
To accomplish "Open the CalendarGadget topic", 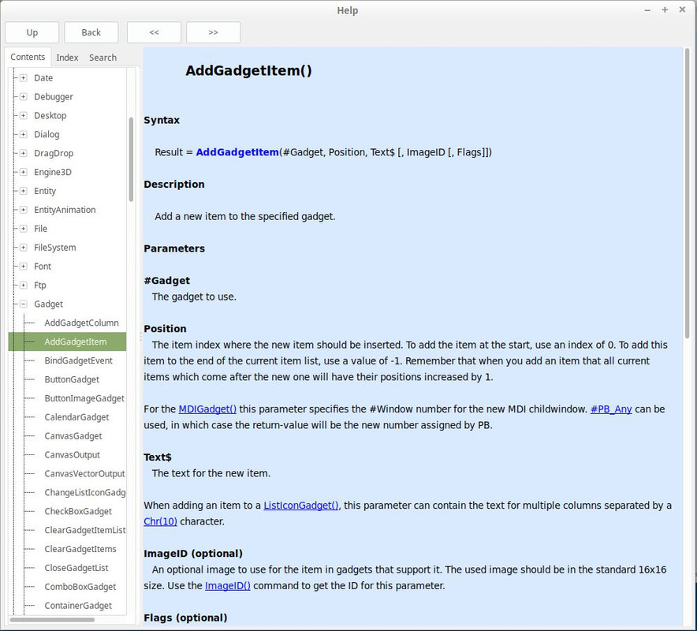I will click(x=77, y=417).
